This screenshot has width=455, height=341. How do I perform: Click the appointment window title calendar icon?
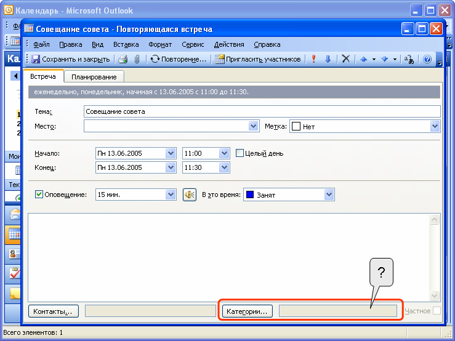29,28
